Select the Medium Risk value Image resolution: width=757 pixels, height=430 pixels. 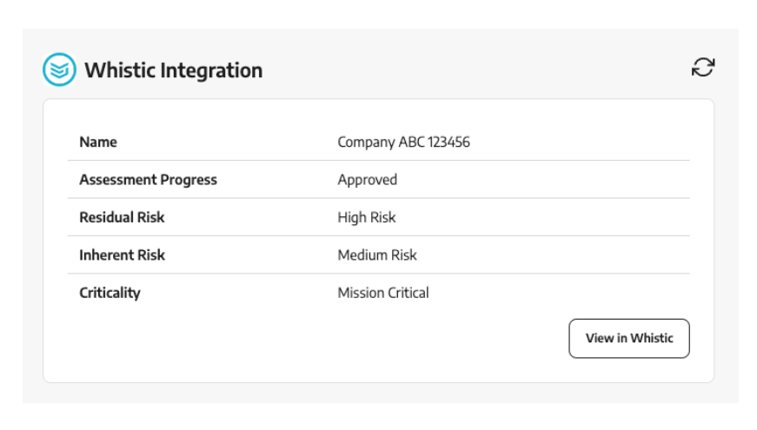[377, 255]
